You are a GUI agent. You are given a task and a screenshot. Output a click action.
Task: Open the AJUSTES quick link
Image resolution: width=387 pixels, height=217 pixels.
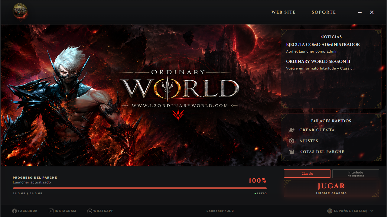(304, 141)
